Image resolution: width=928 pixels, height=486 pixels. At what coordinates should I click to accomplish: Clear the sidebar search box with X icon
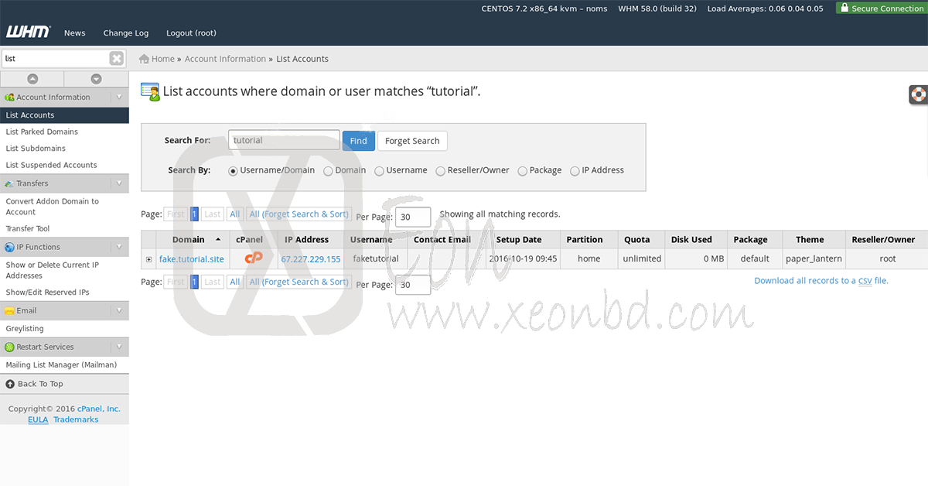(x=116, y=59)
